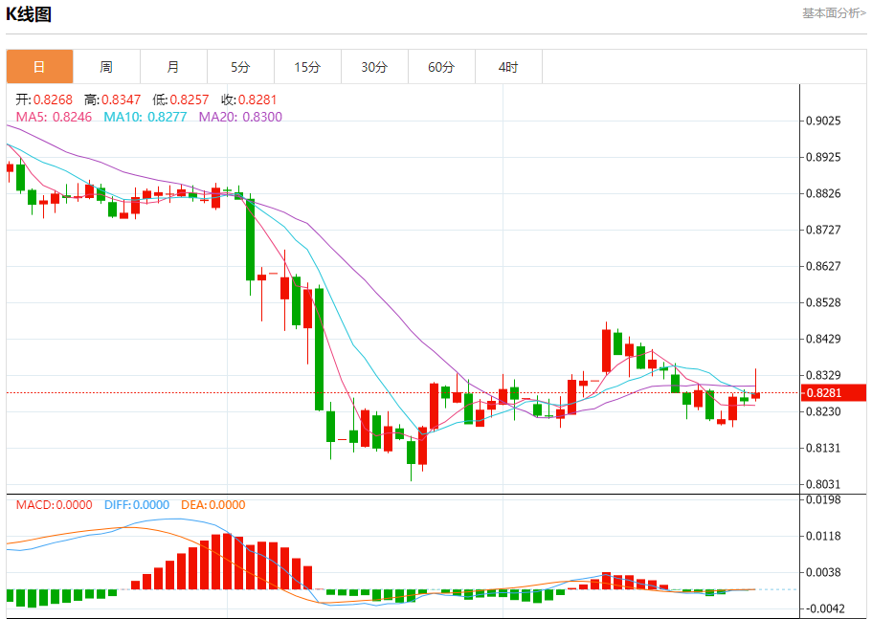Open the 15分 interval tab
This screenshot has width=872, height=619.
pos(307,67)
